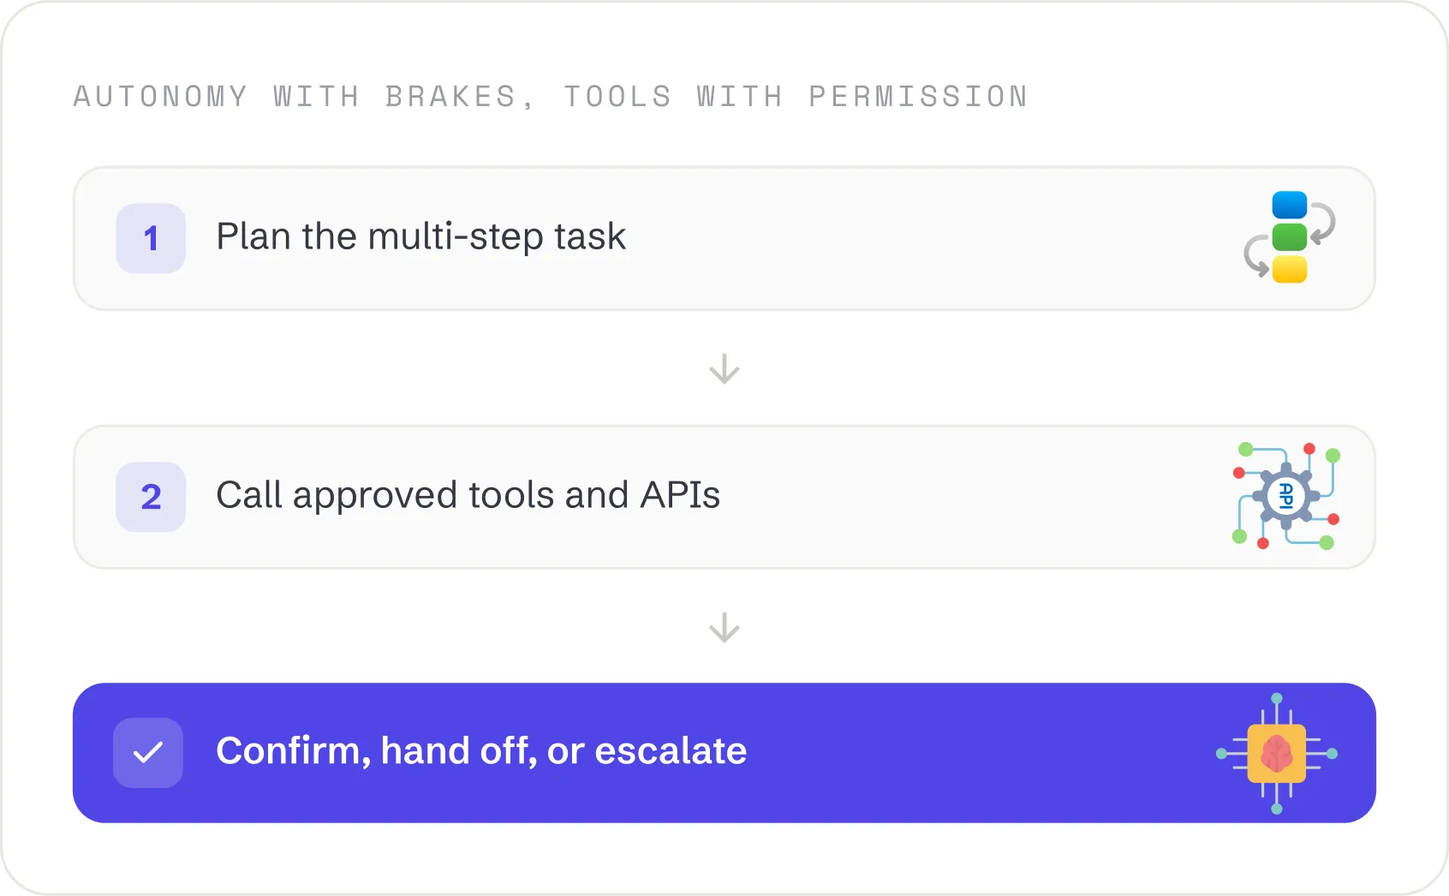This screenshot has height=896, width=1449.
Task: Click the brain chip icon
Action: 1277,754
